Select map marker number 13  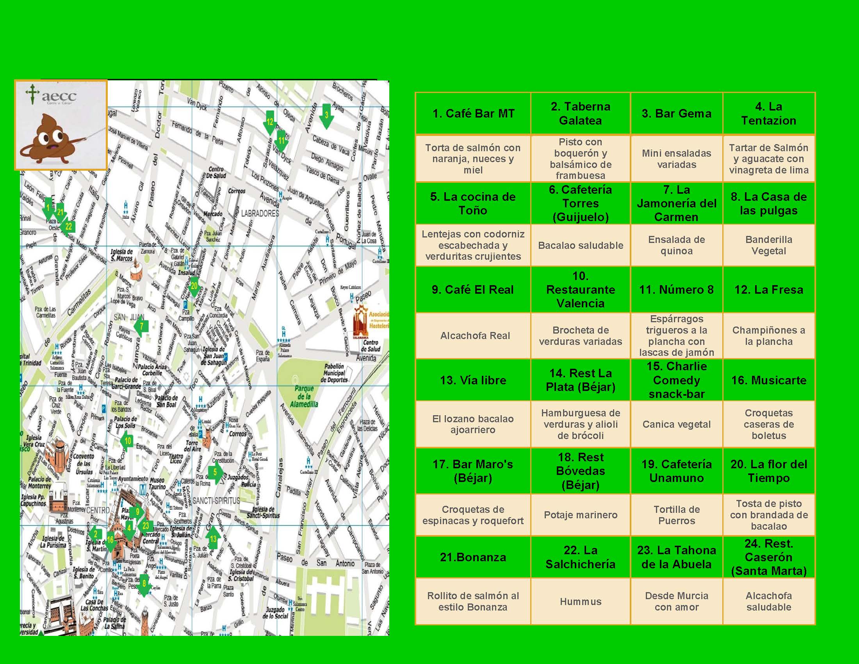pos(213,540)
